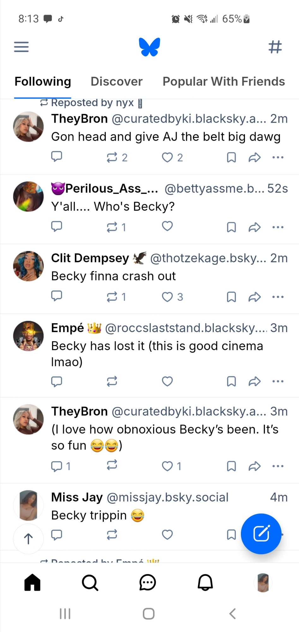The image size is (299, 632).
Task: Go to Home feed icon
Action: 33,582
